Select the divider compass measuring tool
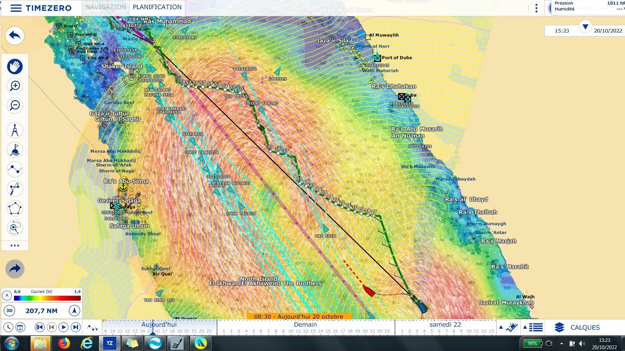 click(x=15, y=130)
